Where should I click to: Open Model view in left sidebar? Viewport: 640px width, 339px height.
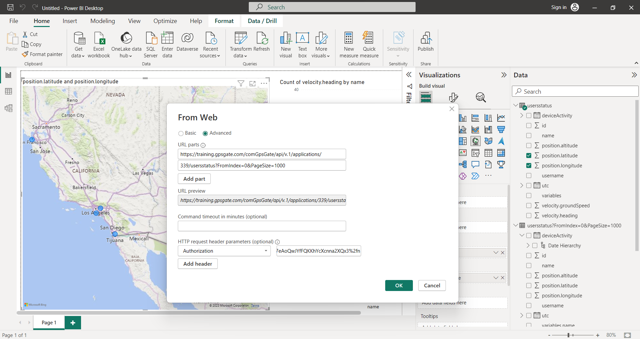pos(8,108)
